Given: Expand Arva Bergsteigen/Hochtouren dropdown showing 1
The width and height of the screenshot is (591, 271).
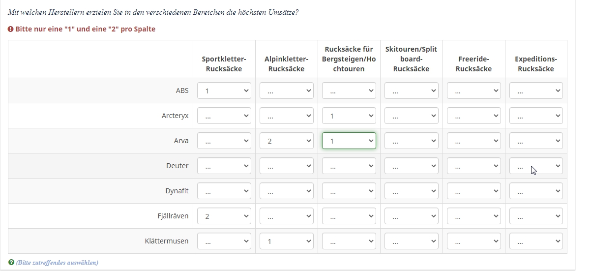Looking at the screenshot, I should click(x=349, y=141).
